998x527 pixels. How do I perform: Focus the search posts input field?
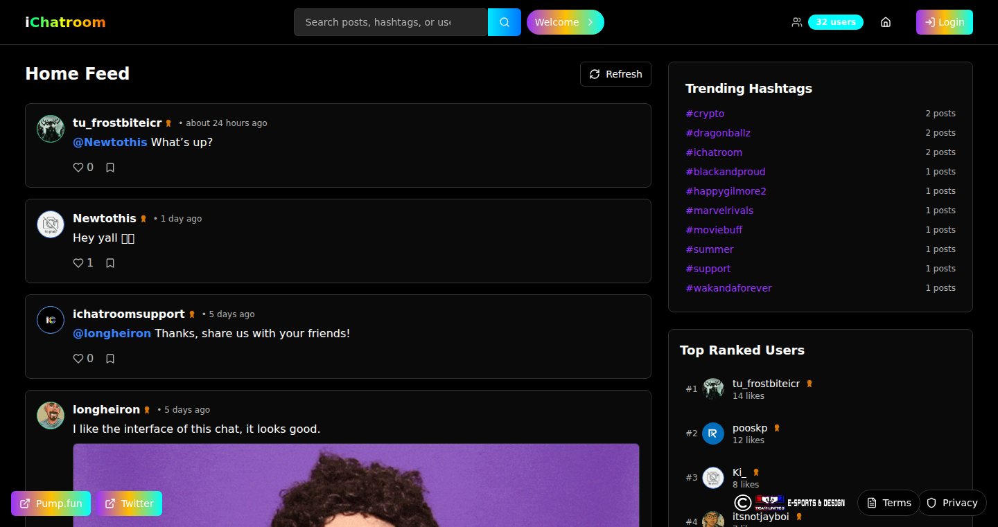[391, 22]
